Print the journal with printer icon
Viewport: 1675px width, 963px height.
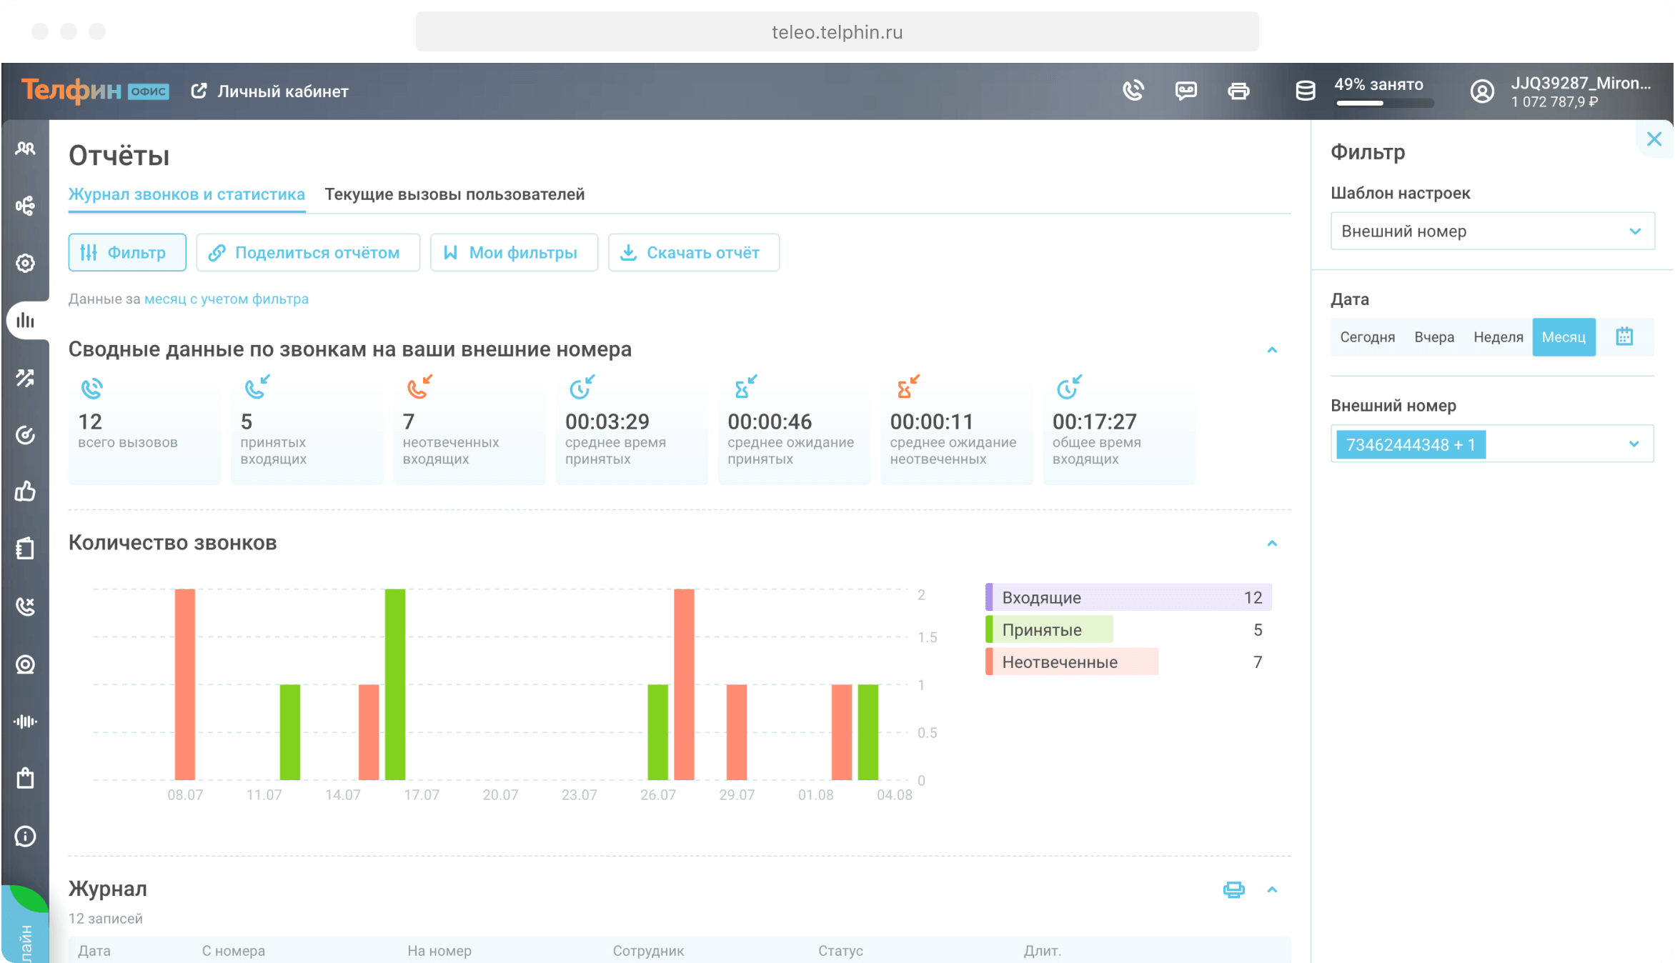click(1233, 889)
